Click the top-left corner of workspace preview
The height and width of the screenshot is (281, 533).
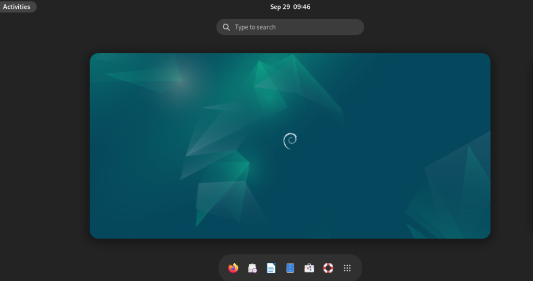(95, 58)
